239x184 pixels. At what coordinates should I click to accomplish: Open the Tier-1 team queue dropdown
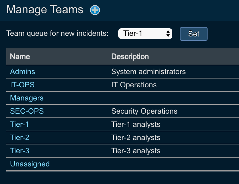point(145,34)
